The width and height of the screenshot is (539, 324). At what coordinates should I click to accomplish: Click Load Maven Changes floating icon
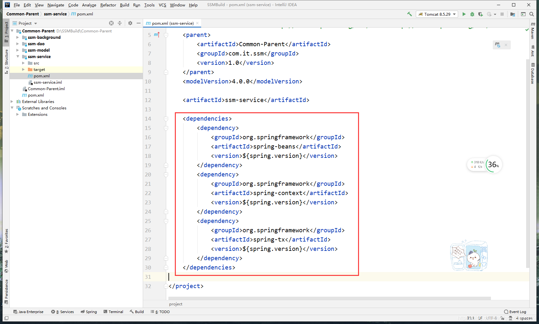498,45
